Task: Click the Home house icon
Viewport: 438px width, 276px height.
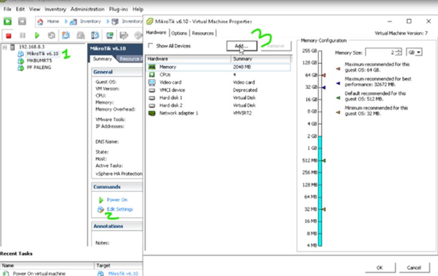Action: coord(40,22)
